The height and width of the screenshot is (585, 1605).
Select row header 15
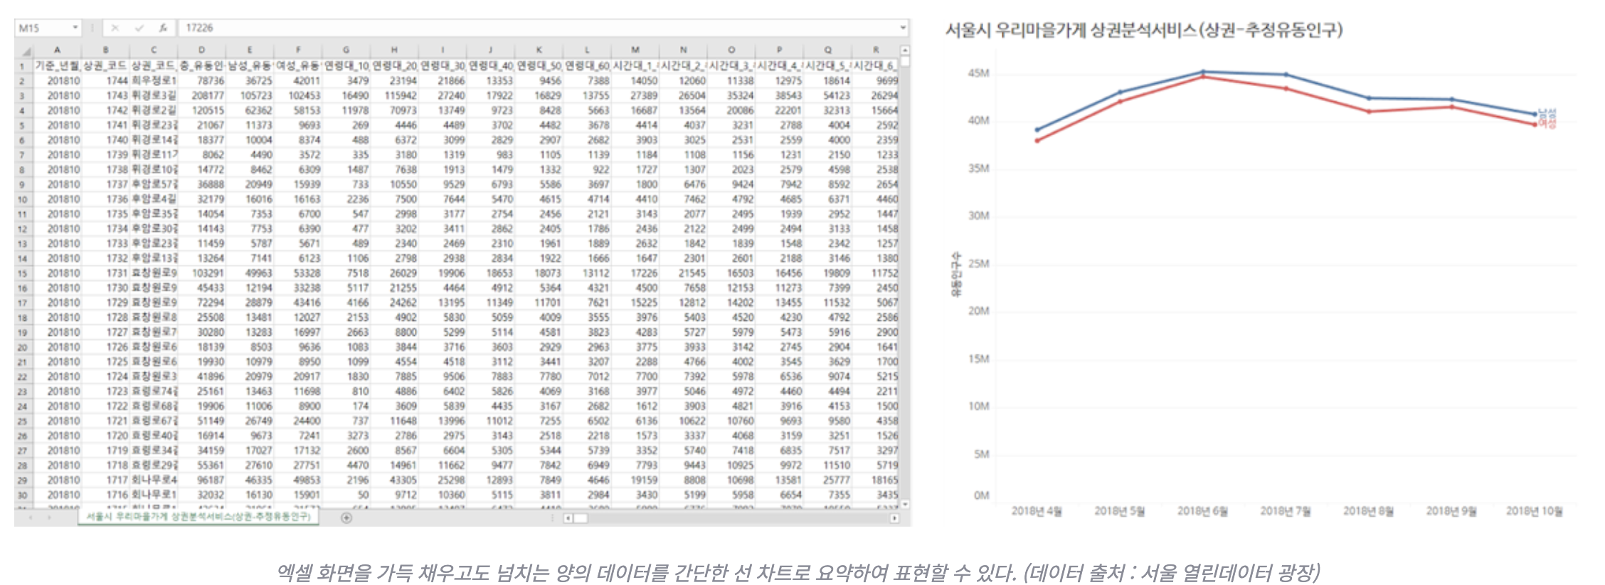pyautogui.click(x=23, y=273)
